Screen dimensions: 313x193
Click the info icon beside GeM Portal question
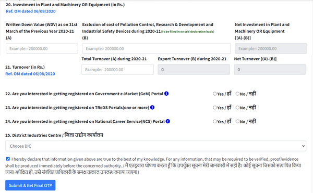pyautogui.click(x=166, y=94)
